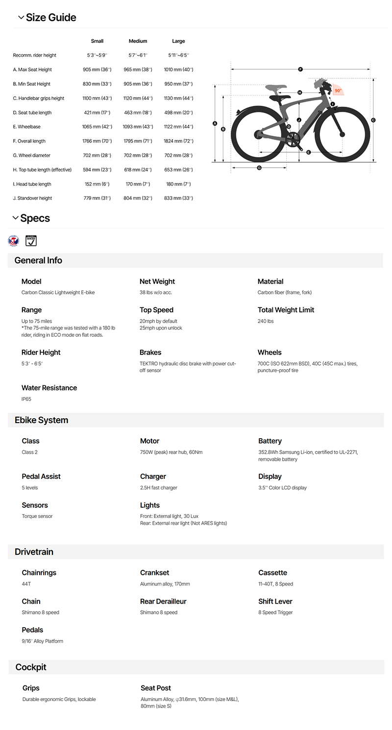Click the 90° angle indicator
Screen dimensions: 392x730
tap(338, 91)
